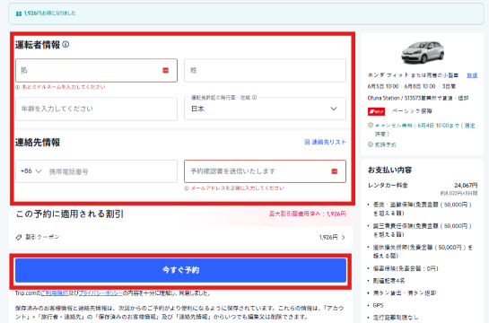The image size is (489, 323).
Task: Open the 詳細 details link beside the car name
Action: click(x=472, y=75)
